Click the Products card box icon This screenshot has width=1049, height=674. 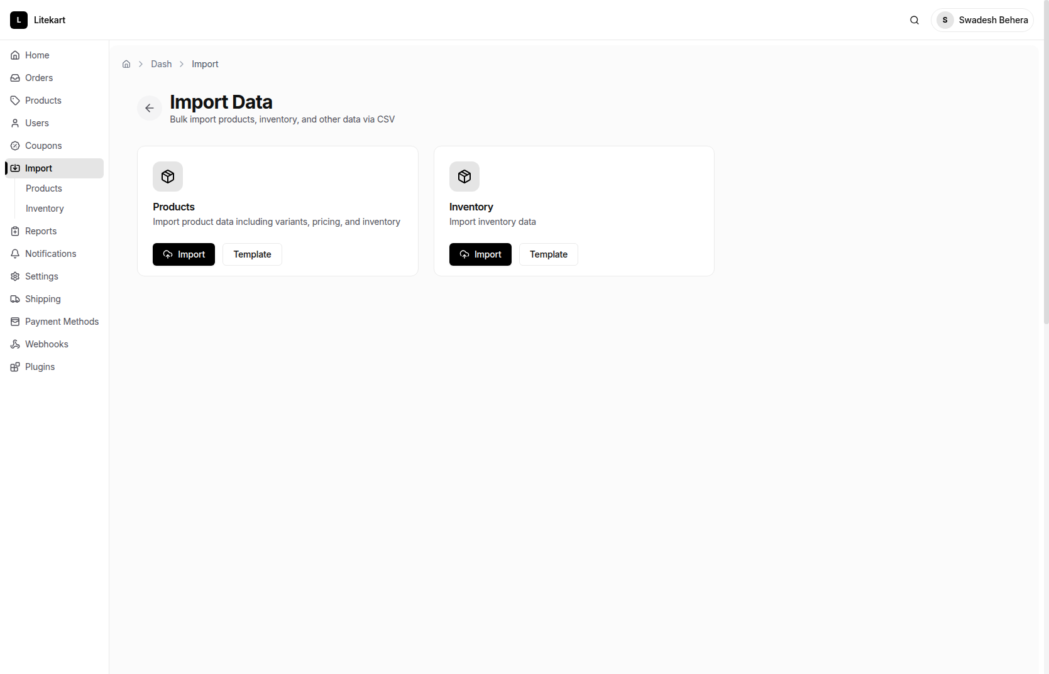[x=168, y=177]
